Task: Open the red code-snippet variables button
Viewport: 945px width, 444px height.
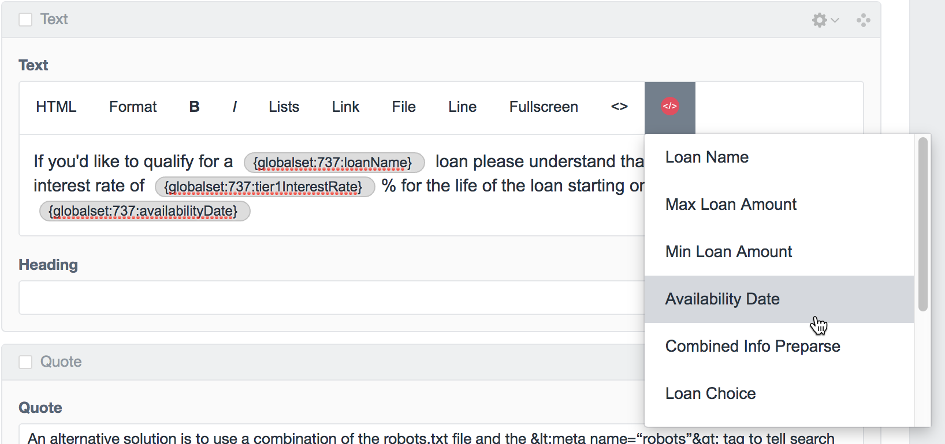Action: pos(669,107)
